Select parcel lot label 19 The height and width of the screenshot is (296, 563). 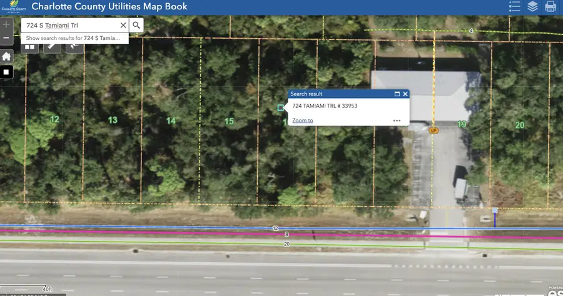coord(462,124)
